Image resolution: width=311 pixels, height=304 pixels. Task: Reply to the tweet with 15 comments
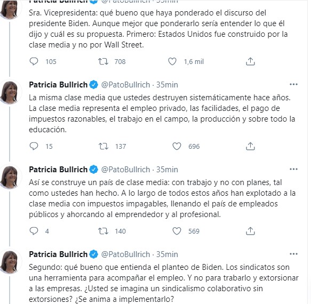[x=34, y=146]
